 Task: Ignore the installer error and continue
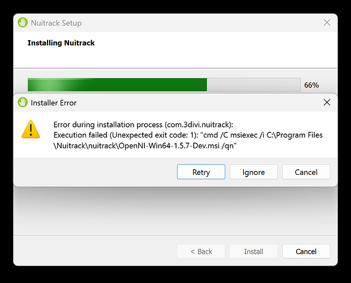click(x=254, y=172)
